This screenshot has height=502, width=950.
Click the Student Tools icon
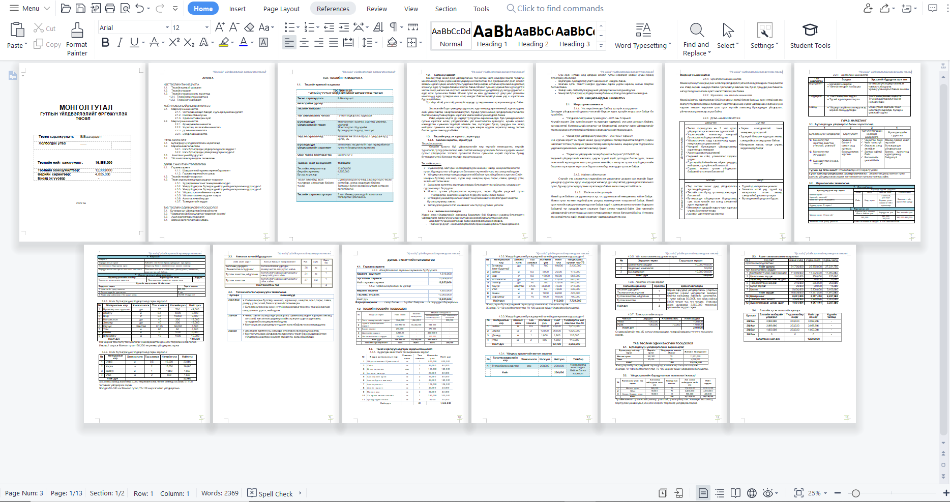(x=810, y=36)
